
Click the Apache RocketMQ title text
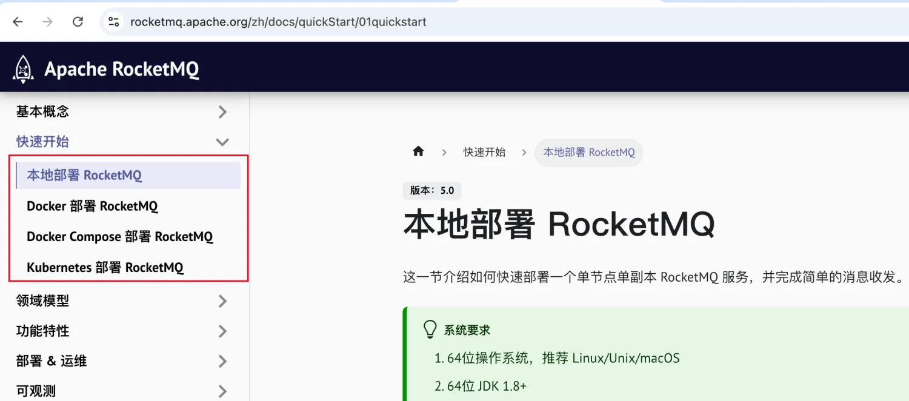click(x=122, y=68)
